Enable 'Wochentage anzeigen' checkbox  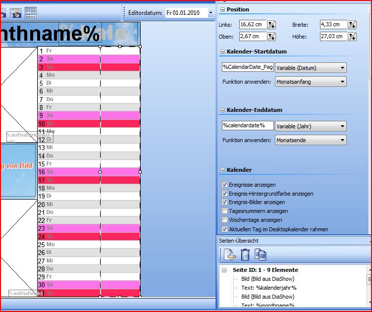(x=225, y=220)
